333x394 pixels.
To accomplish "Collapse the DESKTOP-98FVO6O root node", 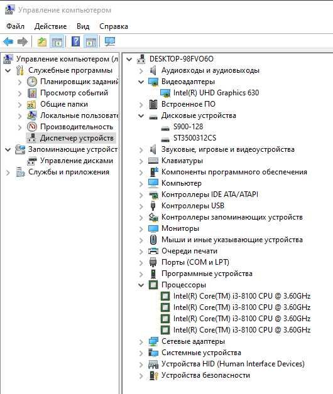I will click(x=129, y=59).
